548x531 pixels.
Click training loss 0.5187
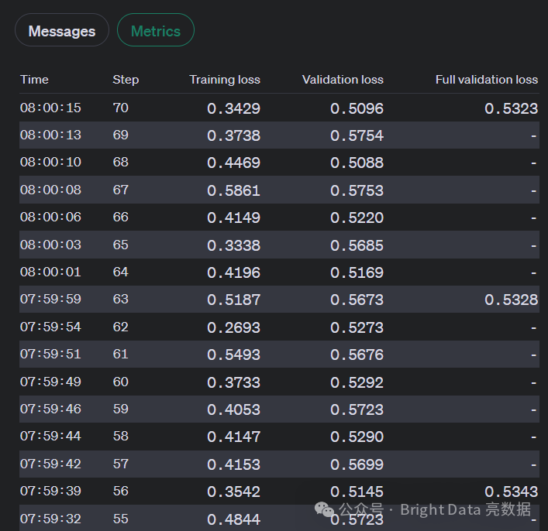pyautogui.click(x=233, y=300)
